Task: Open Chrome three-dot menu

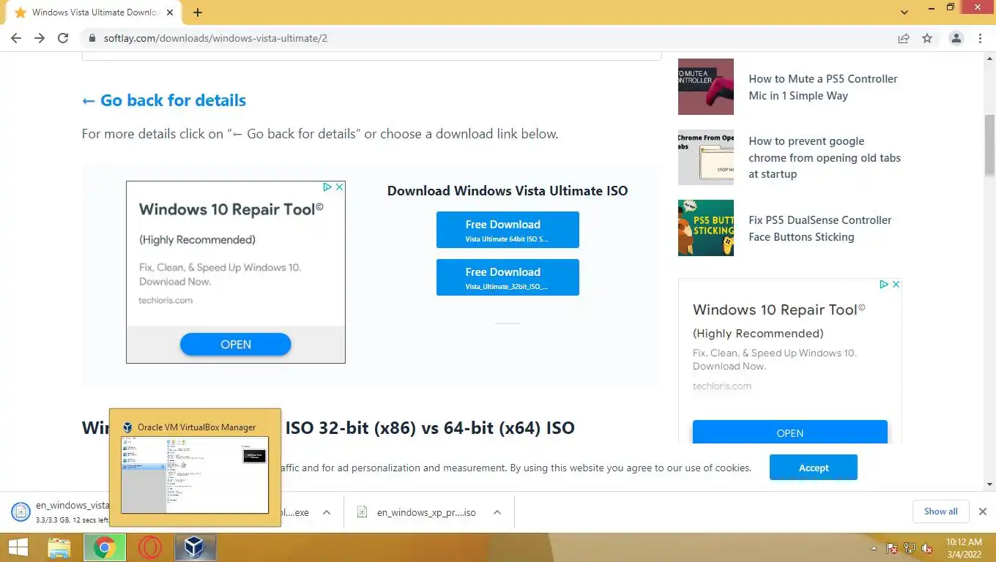Action: pyautogui.click(x=980, y=38)
